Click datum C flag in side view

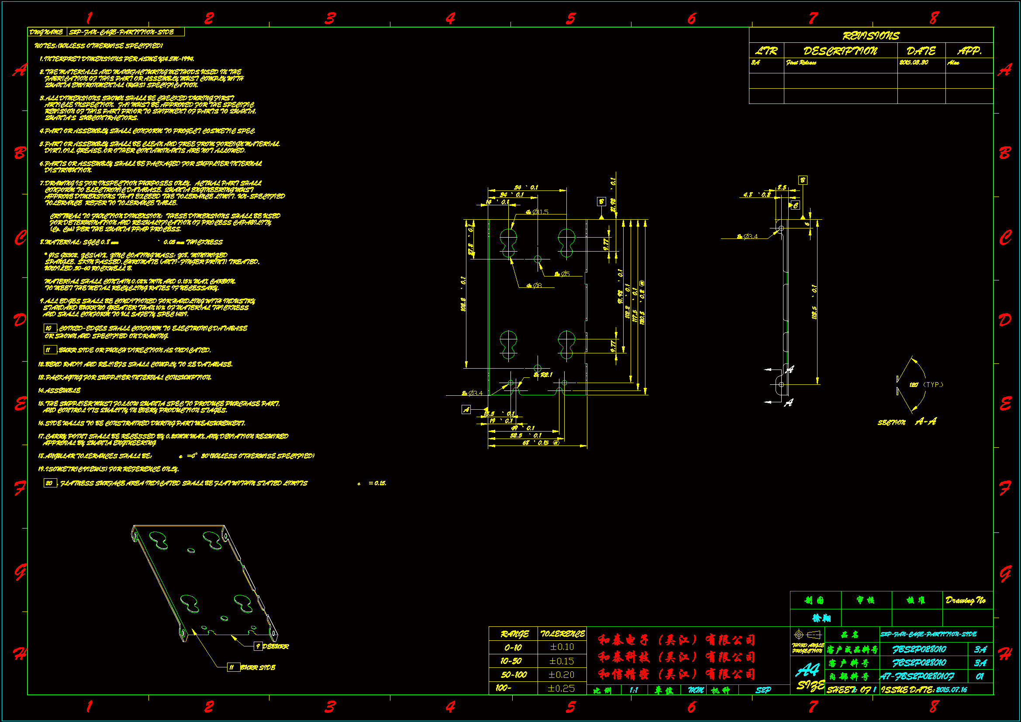(796, 205)
